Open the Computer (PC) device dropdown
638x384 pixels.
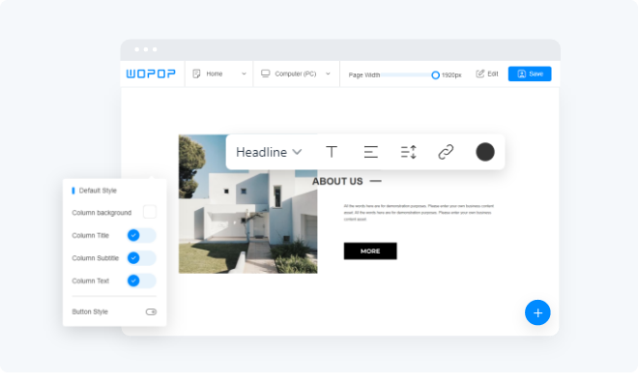[296, 74]
